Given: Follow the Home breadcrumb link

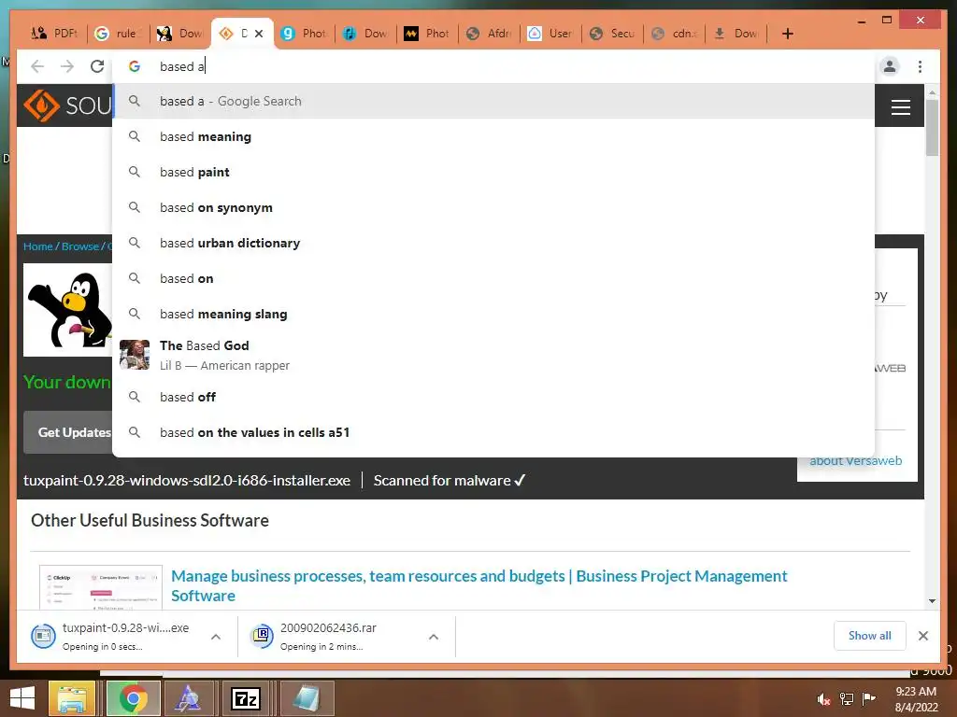Looking at the screenshot, I should (37, 246).
